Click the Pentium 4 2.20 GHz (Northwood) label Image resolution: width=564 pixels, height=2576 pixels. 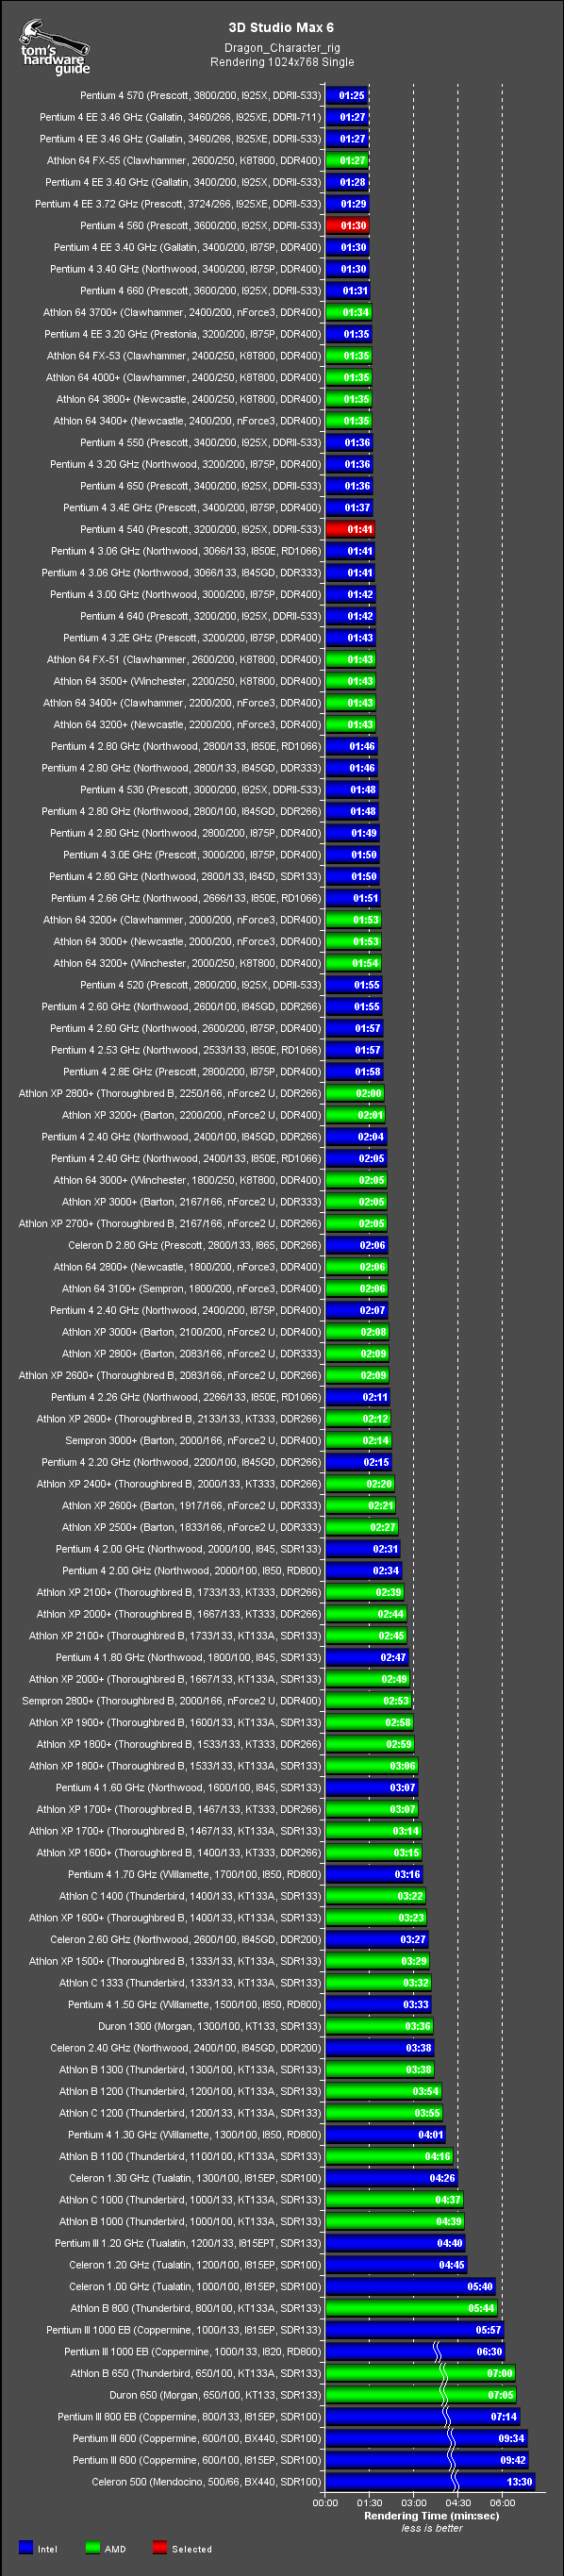click(182, 1463)
